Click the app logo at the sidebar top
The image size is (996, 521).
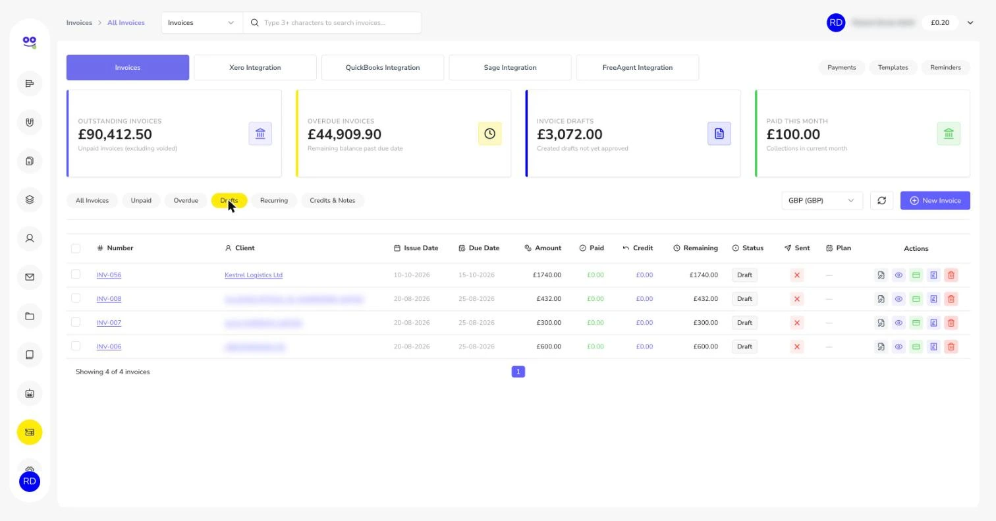coord(30,42)
